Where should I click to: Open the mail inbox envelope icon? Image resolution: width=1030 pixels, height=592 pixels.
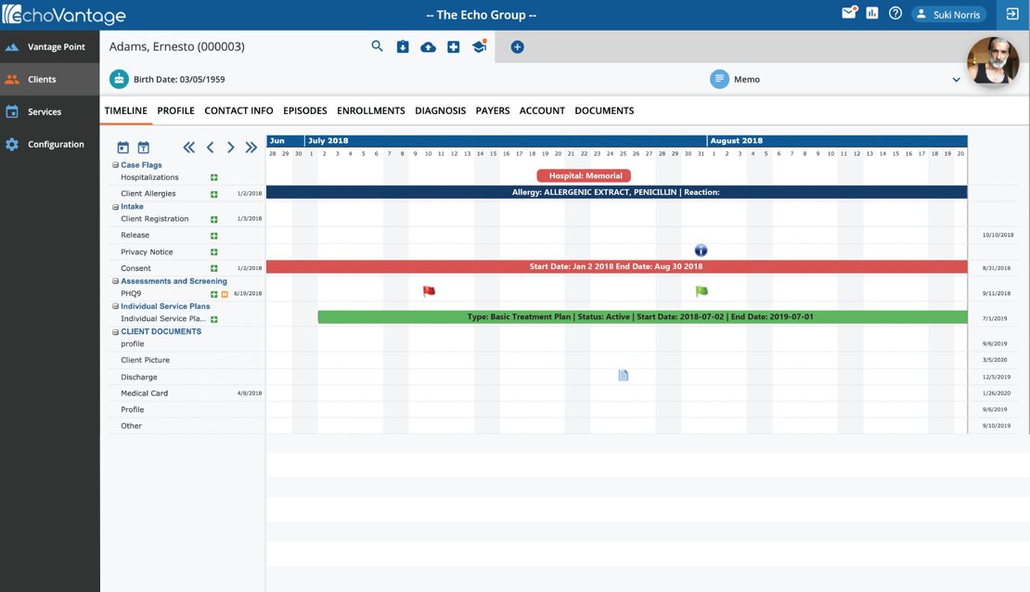[x=848, y=14]
